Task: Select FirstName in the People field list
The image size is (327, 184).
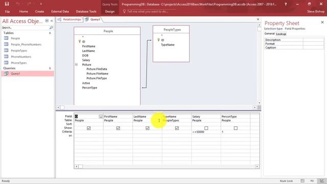Action: tap(88, 46)
